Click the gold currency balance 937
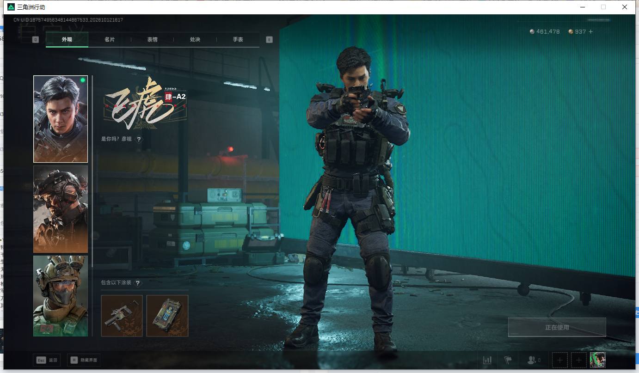This screenshot has width=639, height=373. pyautogui.click(x=578, y=31)
